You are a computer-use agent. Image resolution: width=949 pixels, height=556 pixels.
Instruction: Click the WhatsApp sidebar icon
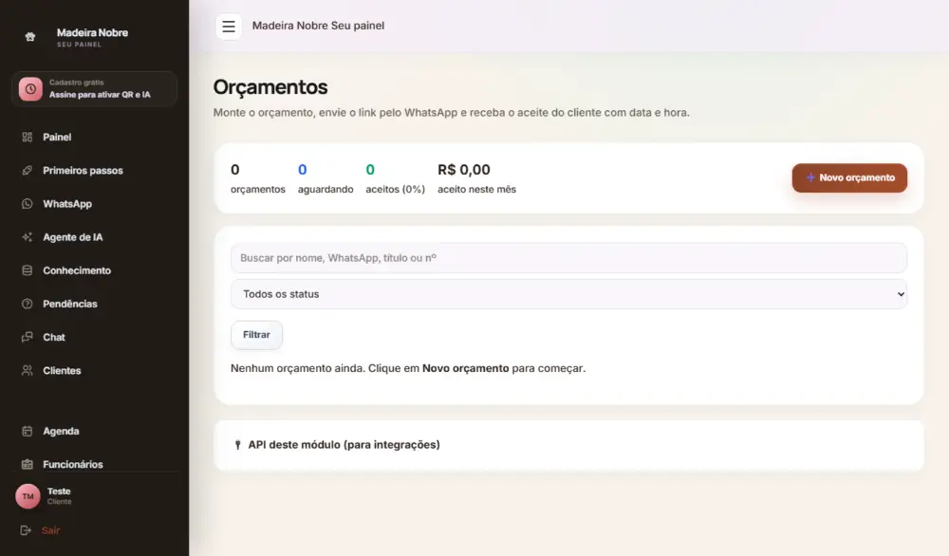click(28, 204)
